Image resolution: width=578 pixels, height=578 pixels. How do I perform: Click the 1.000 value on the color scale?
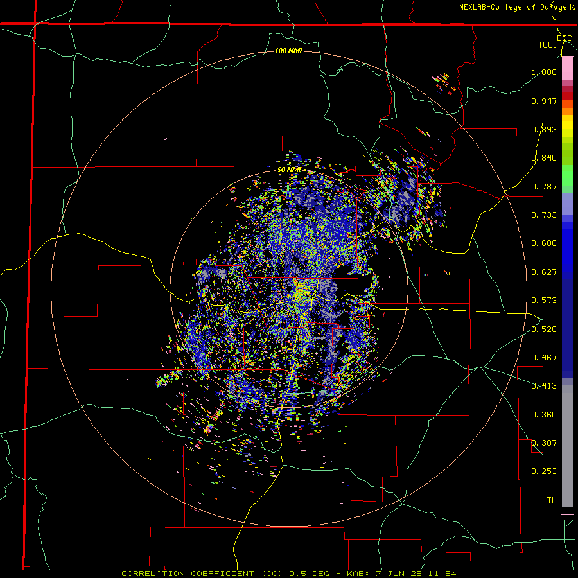(x=544, y=72)
